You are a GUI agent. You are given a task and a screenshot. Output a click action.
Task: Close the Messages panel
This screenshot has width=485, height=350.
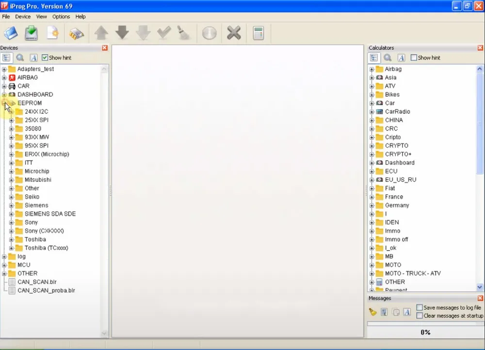click(480, 298)
